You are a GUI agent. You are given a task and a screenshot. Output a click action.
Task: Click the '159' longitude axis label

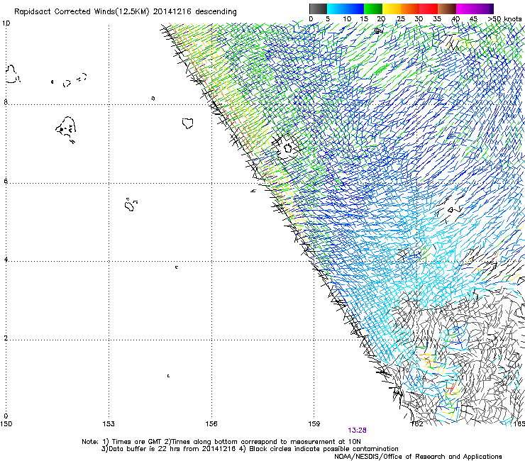[314, 424]
